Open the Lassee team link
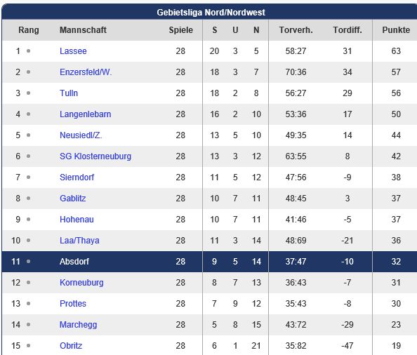 click(x=73, y=51)
